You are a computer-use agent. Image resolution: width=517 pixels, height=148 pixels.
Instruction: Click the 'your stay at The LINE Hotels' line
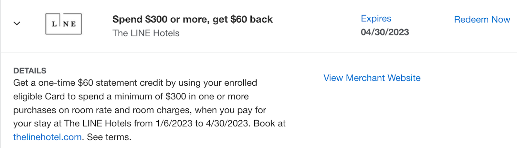pyautogui.click(x=149, y=124)
